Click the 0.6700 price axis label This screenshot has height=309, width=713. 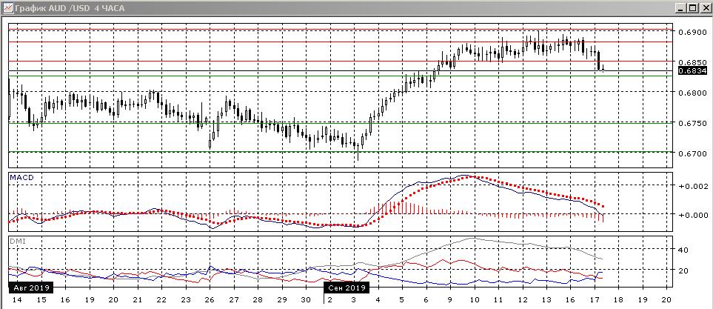coord(693,153)
